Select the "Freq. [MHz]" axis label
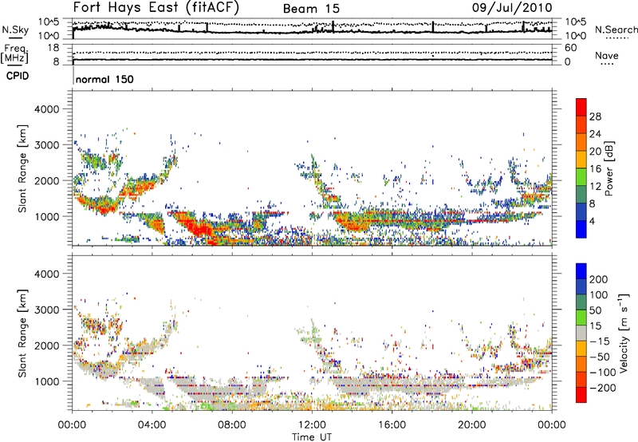 [x=14, y=53]
